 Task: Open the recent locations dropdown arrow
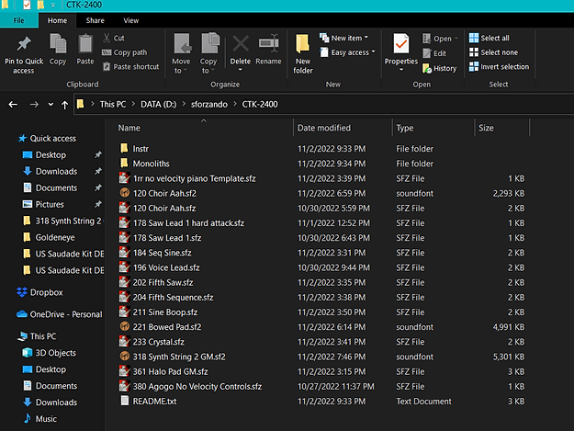coord(51,105)
